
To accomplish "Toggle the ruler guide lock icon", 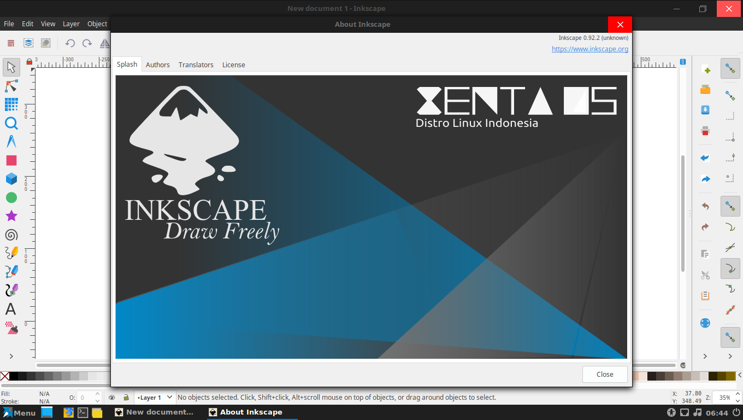I will coord(30,62).
